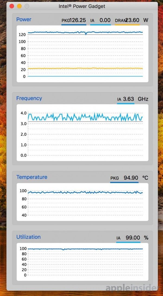Click the PKG temperature legend color bar

[x=124, y=182]
